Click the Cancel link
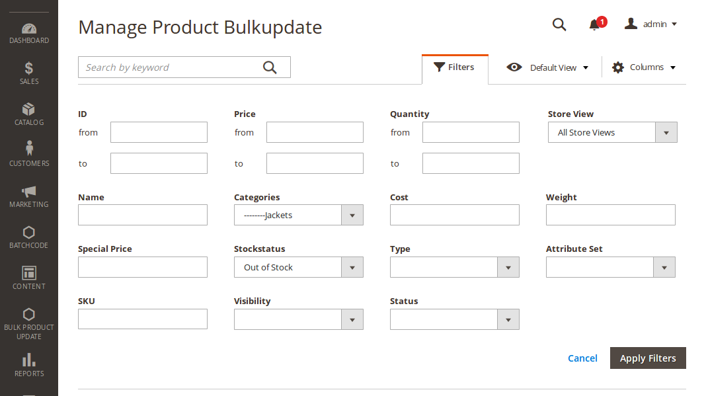The image size is (706, 396). [x=582, y=358]
